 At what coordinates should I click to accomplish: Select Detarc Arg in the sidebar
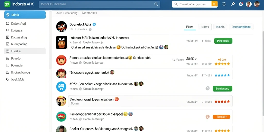point(25,23)
